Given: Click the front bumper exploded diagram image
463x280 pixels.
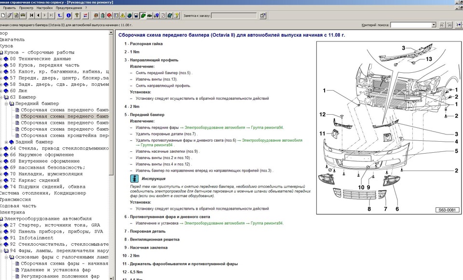Looking at the screenshot, I should point(389,127).
